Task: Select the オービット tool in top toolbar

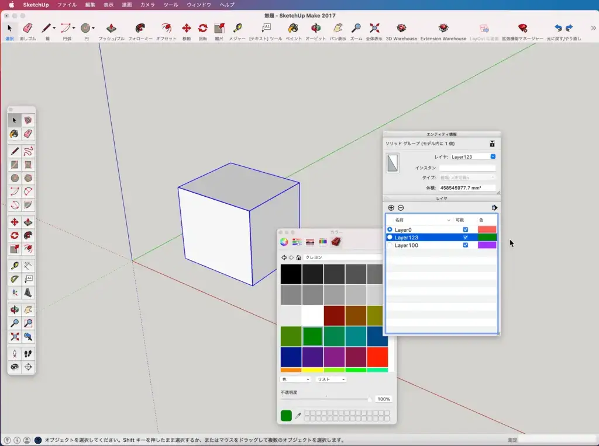Action: [x=315, y=32]
